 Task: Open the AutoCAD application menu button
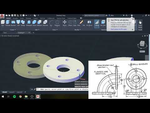(x=2, y=17)
